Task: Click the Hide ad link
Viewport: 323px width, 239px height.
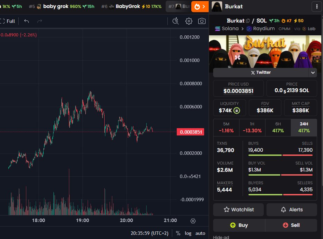Action: pos(221,237)
